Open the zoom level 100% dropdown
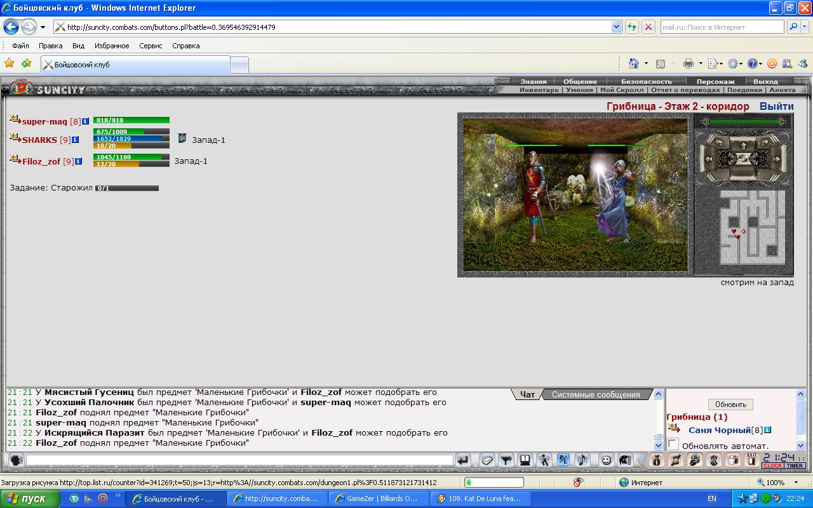Viewport: 813px width, 508px height. (797, 483)
